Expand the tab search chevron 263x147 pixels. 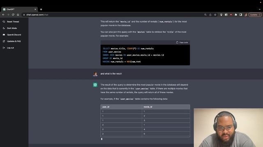tap(260, 9)
